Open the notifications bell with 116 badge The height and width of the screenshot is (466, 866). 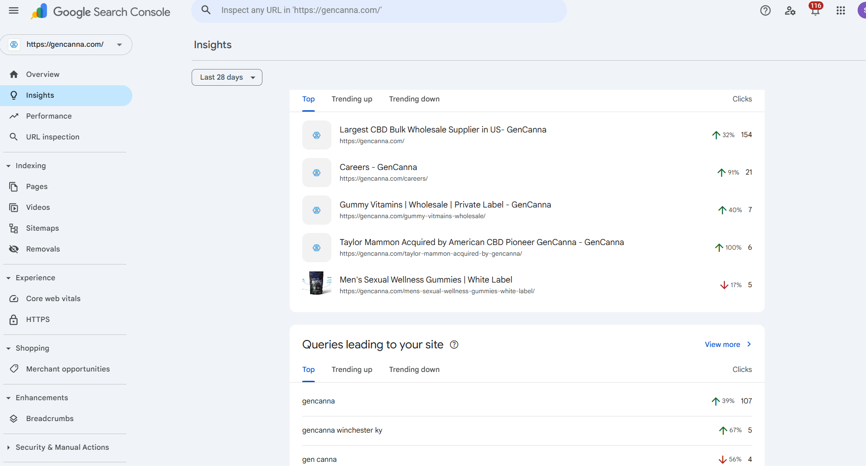click(x=815, y=11)
